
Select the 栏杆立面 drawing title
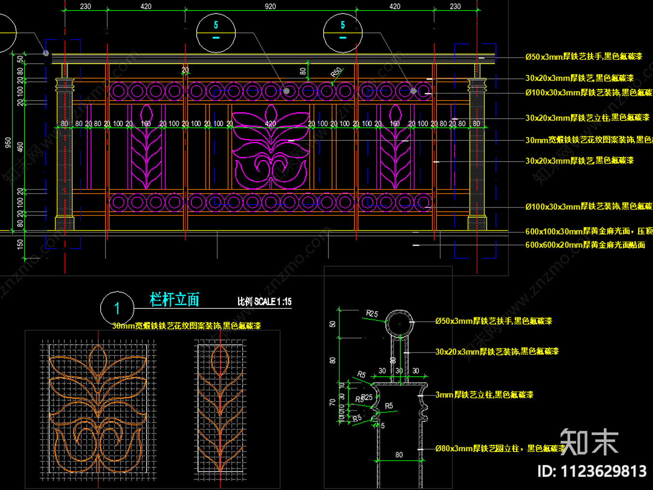pyautogui.click(x=175, y=299)
